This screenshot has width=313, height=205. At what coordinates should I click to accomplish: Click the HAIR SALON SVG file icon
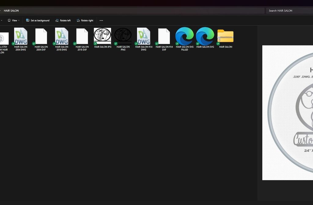205,36
